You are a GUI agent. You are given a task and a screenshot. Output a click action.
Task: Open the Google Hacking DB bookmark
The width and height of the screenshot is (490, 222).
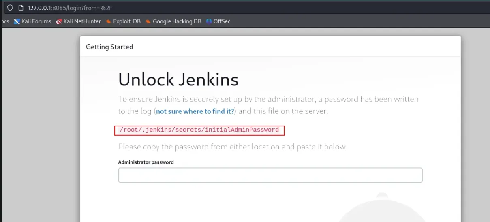(173, 21)
